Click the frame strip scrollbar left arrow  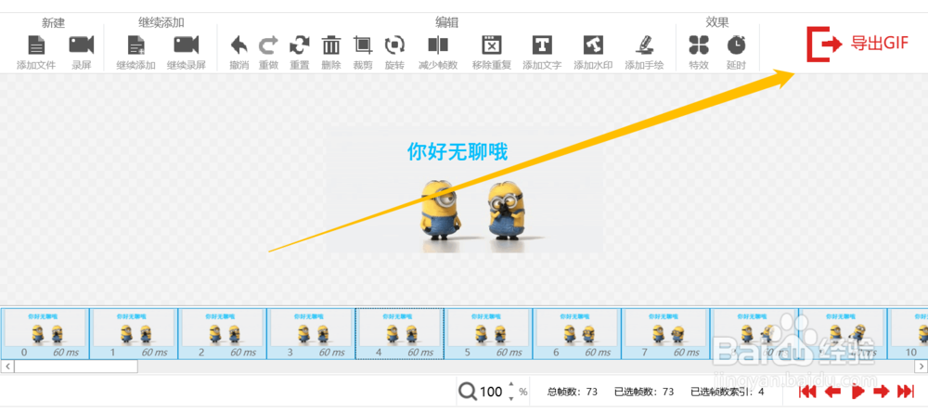[x=7, y=367]
